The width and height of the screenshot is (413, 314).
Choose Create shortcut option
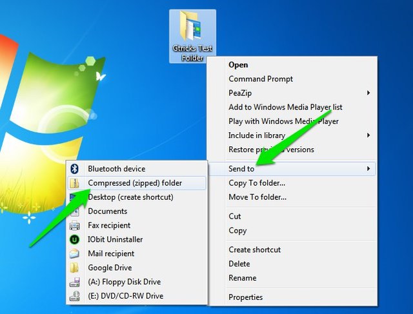[293, 250]
